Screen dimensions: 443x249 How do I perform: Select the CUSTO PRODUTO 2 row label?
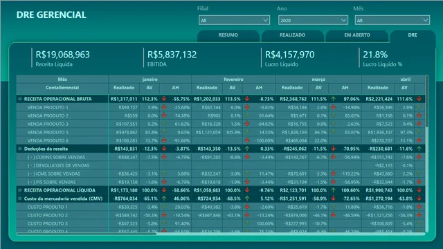pos(48,215)
